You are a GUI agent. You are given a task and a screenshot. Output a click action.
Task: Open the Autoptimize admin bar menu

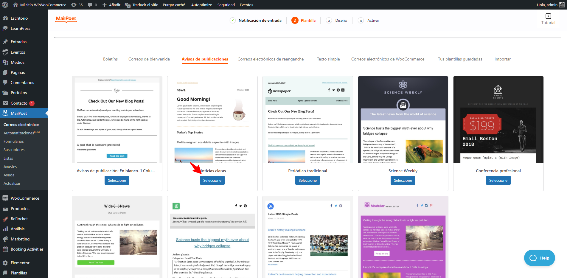pos(202,5)
